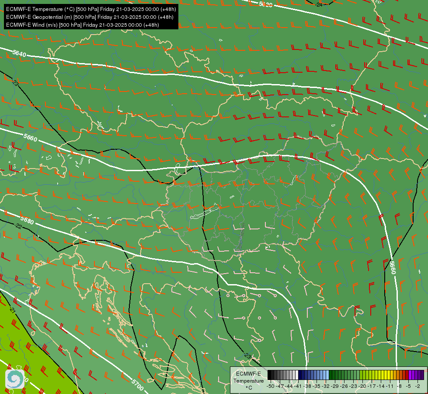Viewport: 428px width, 394px height.
Task: Click the black swatch at legend's cold end
Action: coord(269,375)
